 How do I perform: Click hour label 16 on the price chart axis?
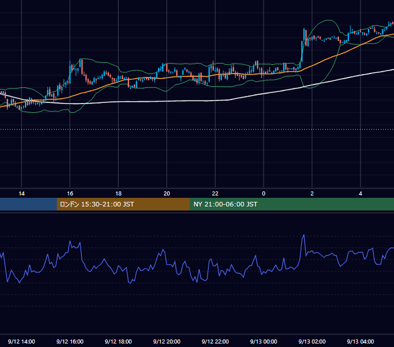tap(70, 194)
